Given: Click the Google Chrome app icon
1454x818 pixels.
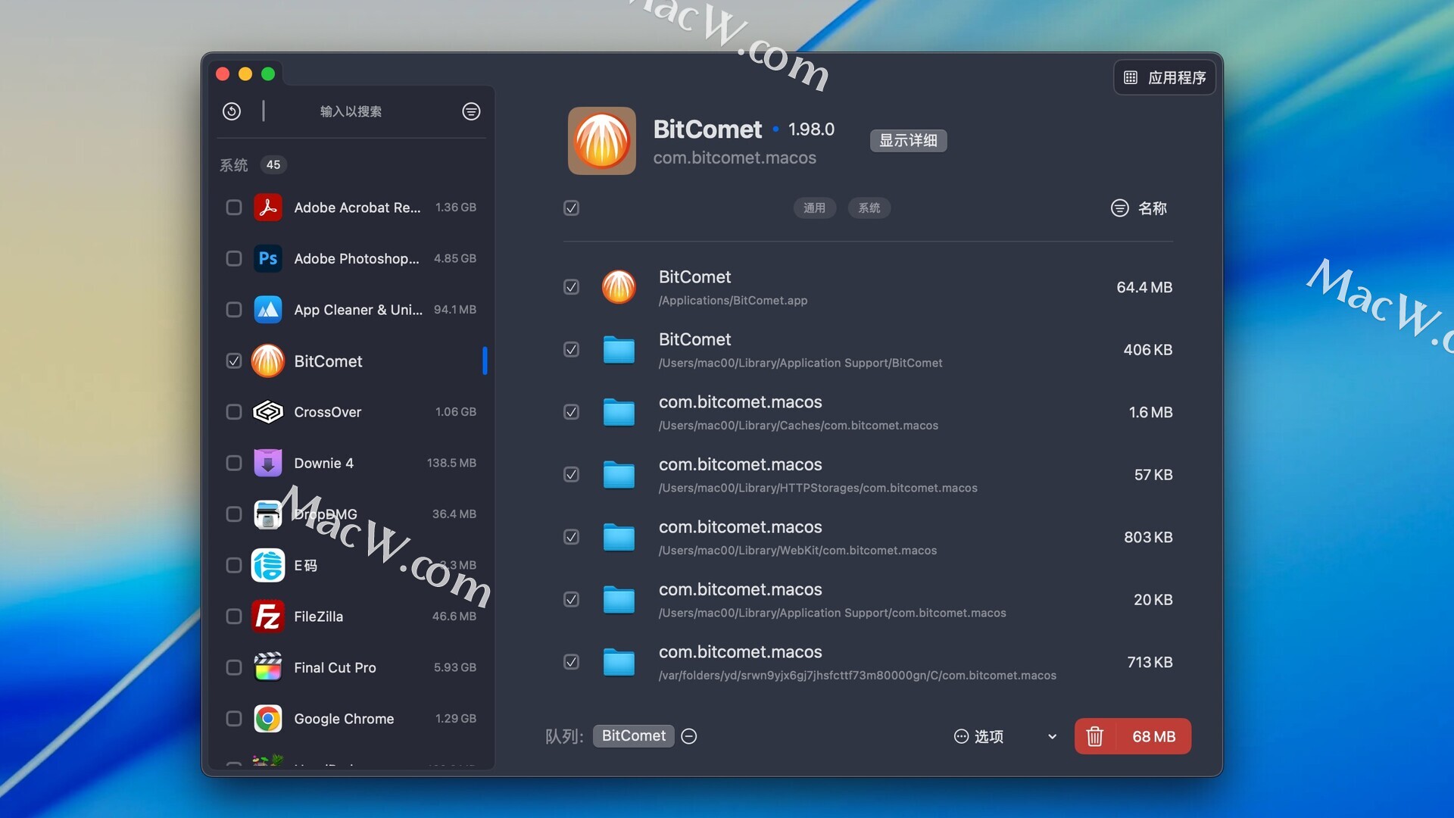Looking at the screenshot, I should (x=268, y=719).
